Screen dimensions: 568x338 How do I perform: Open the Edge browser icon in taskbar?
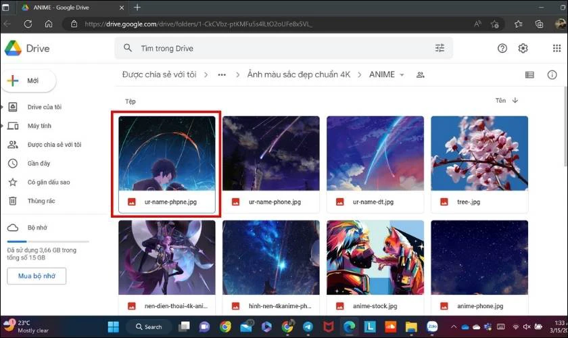pos(349,327)
